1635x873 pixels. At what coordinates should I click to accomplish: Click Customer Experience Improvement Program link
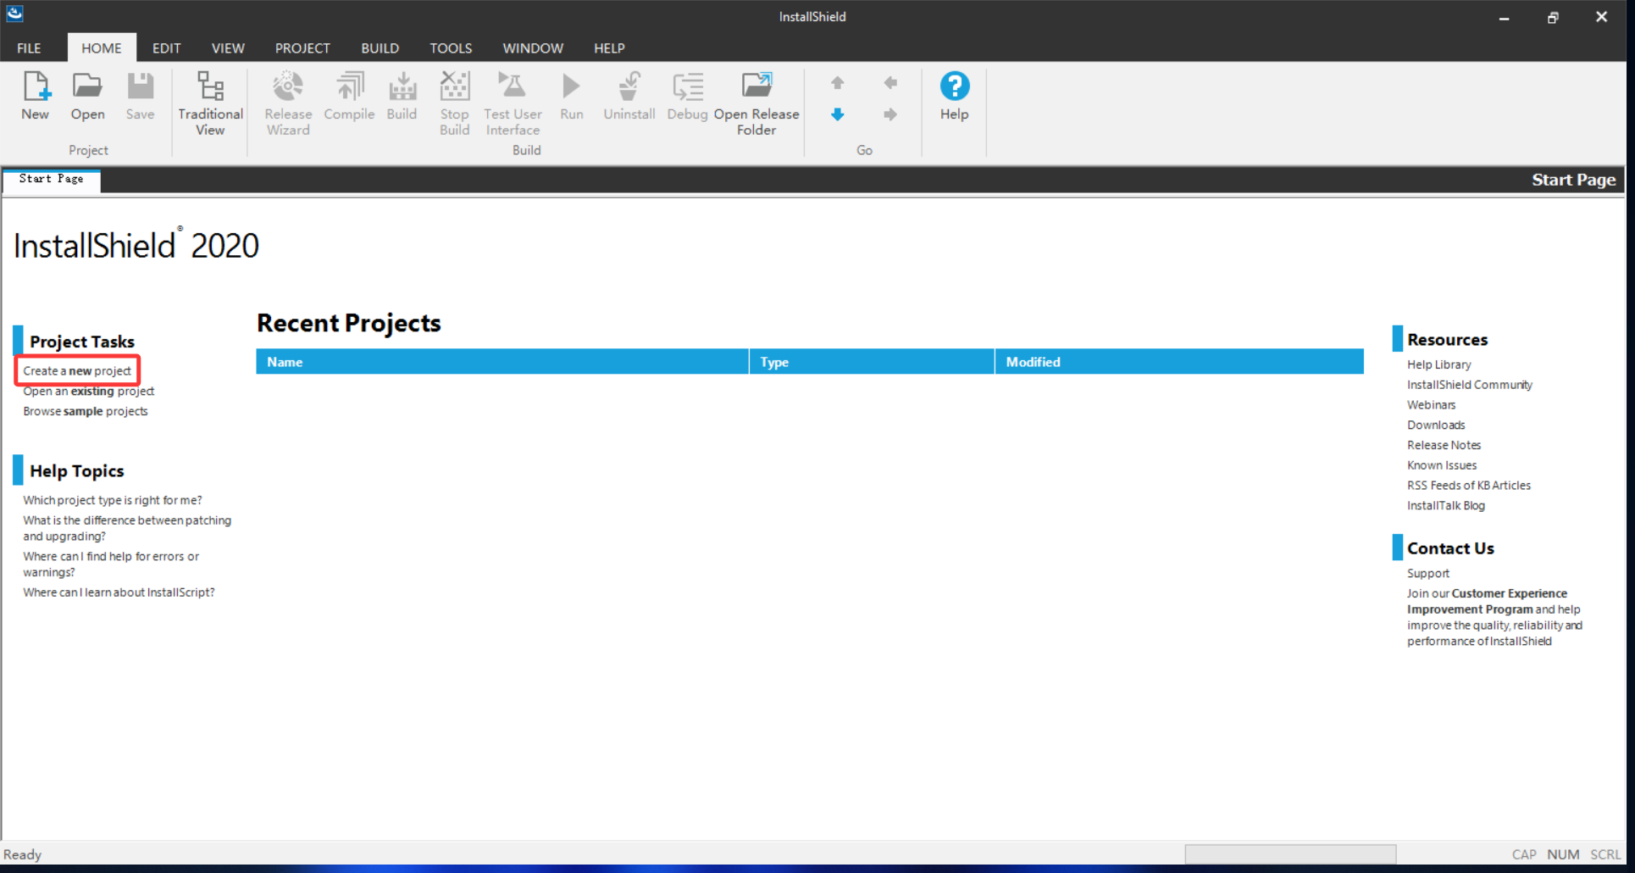tap(1488, 602)
